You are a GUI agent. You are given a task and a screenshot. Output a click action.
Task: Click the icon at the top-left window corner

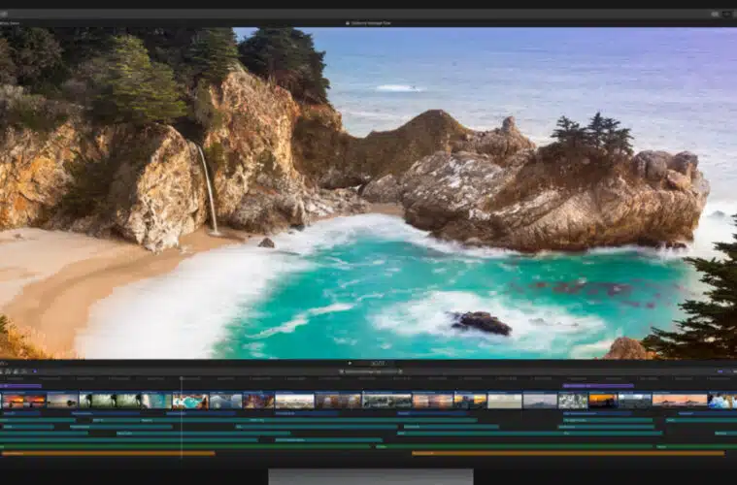(4, 14)
